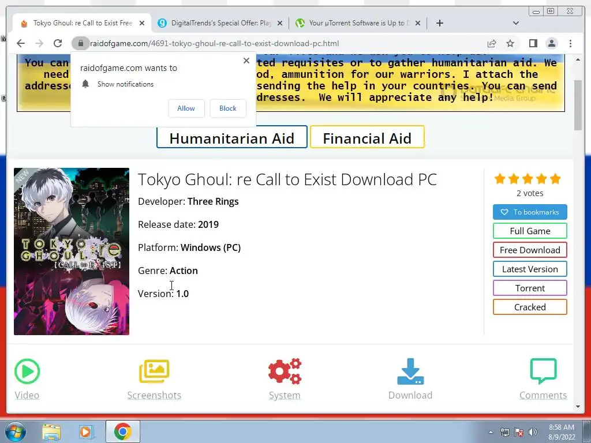Click the Free Download button
591x443 pixels.
pyautogui.click(x=530, y=250)
